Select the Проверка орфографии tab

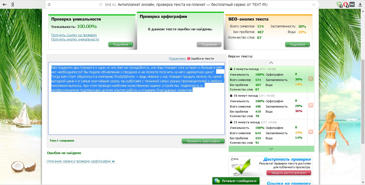tap(163, 17)
